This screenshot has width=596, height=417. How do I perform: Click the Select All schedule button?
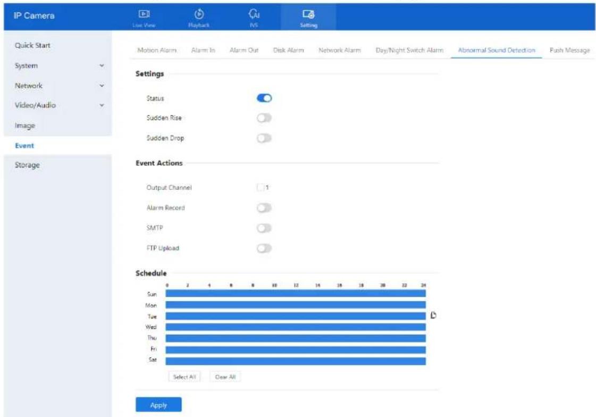click(184, 377)
